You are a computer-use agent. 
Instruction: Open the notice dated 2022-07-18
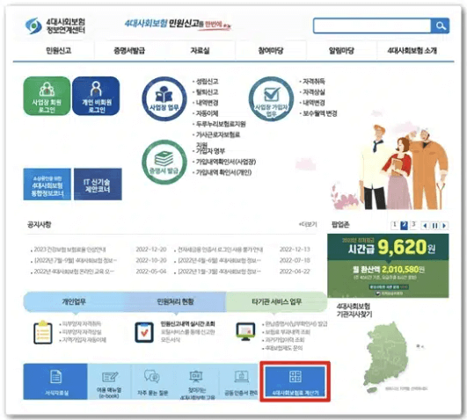coord(220,260)
